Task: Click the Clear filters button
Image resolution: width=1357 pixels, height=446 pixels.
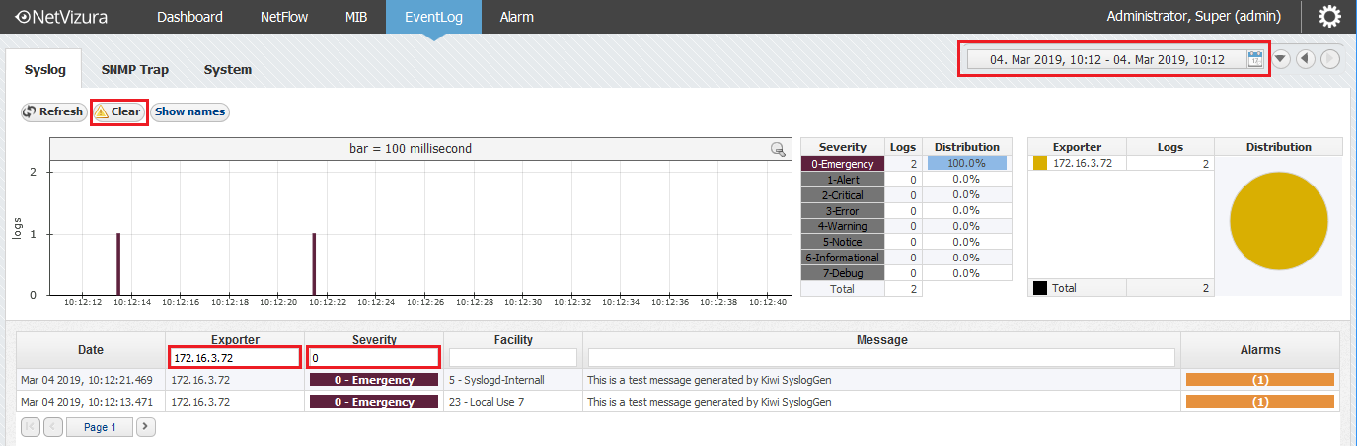Action: pyautogui.click(x=118, y=111)
